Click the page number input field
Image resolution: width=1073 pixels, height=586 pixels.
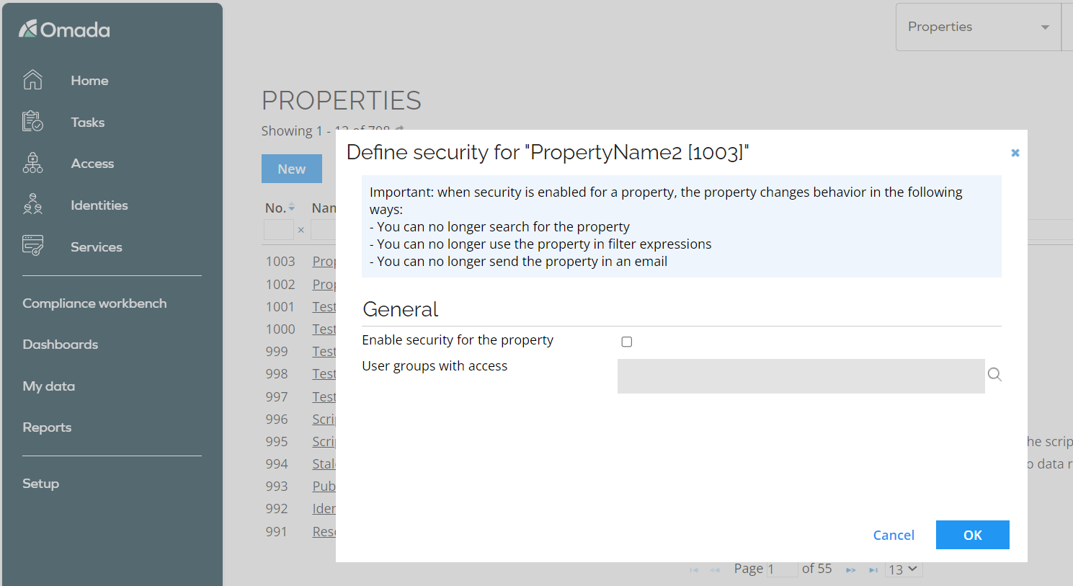pyautogui.click(x=782, y=569)
